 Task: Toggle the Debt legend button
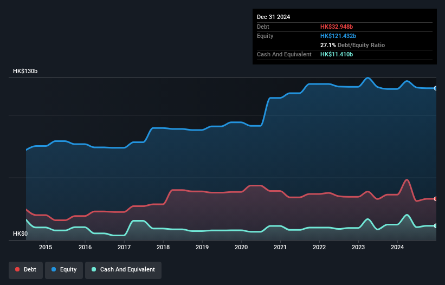point(26,270)
